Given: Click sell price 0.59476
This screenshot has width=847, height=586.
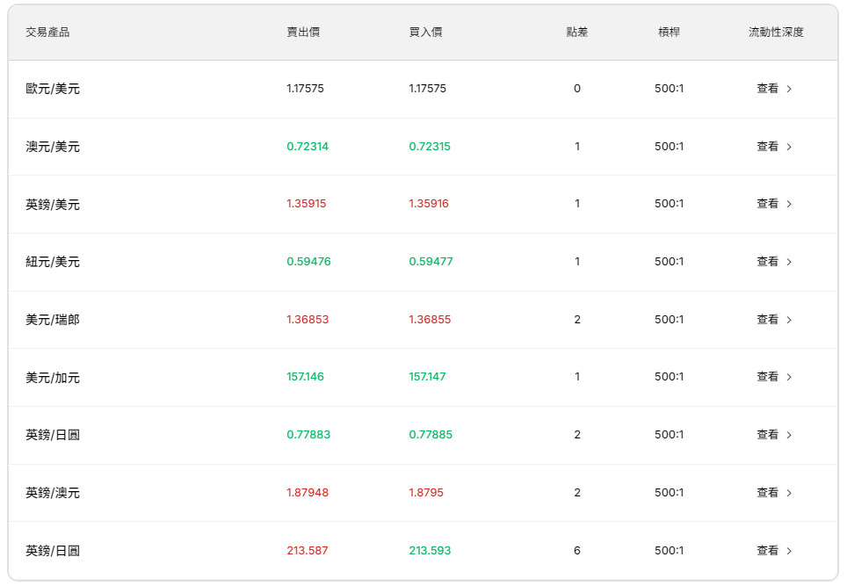Looking at the screenshot, I should click(x=308, y=262).
